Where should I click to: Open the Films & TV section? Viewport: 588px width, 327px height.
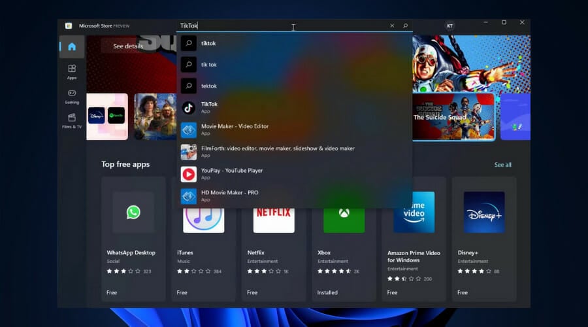click(x=72, y=121)
